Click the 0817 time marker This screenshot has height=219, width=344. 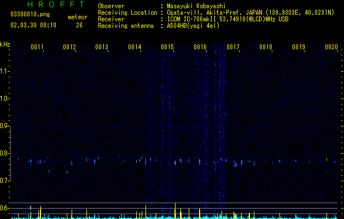click(233, 47)
